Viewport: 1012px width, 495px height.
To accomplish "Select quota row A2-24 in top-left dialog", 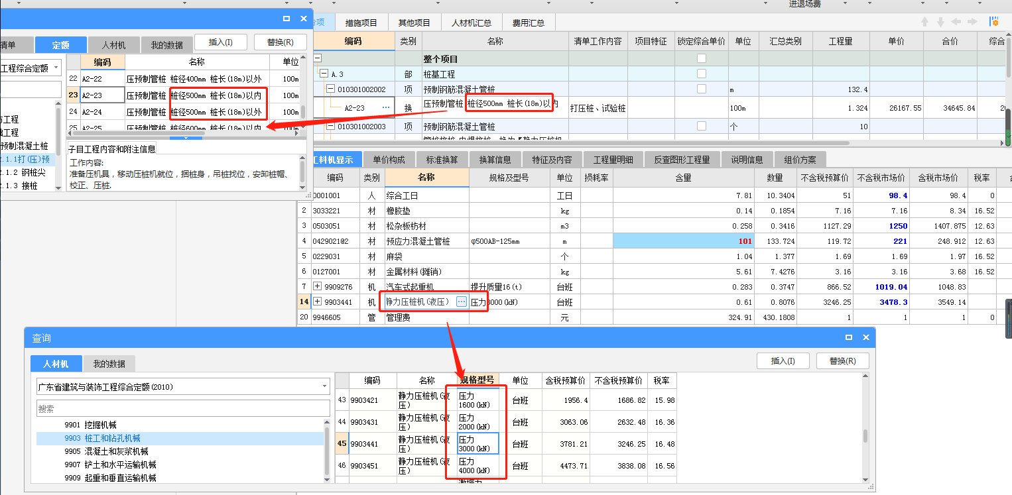I will (183, 111).
